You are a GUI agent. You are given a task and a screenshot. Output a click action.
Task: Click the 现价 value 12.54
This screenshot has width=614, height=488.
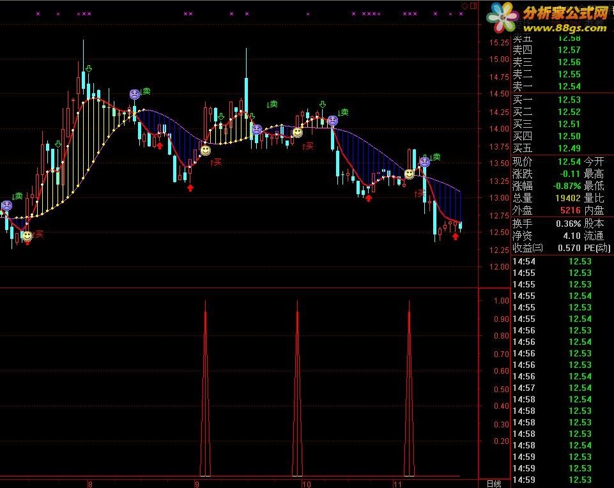coord(569,162)
